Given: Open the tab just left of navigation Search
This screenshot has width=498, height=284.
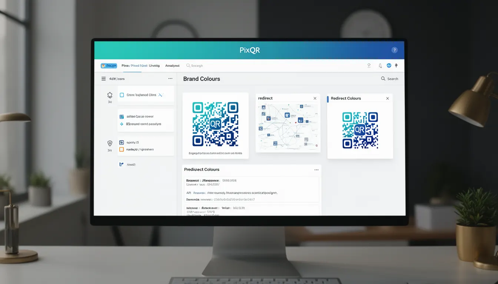Looking at the screenshot, I should [172, 66].
